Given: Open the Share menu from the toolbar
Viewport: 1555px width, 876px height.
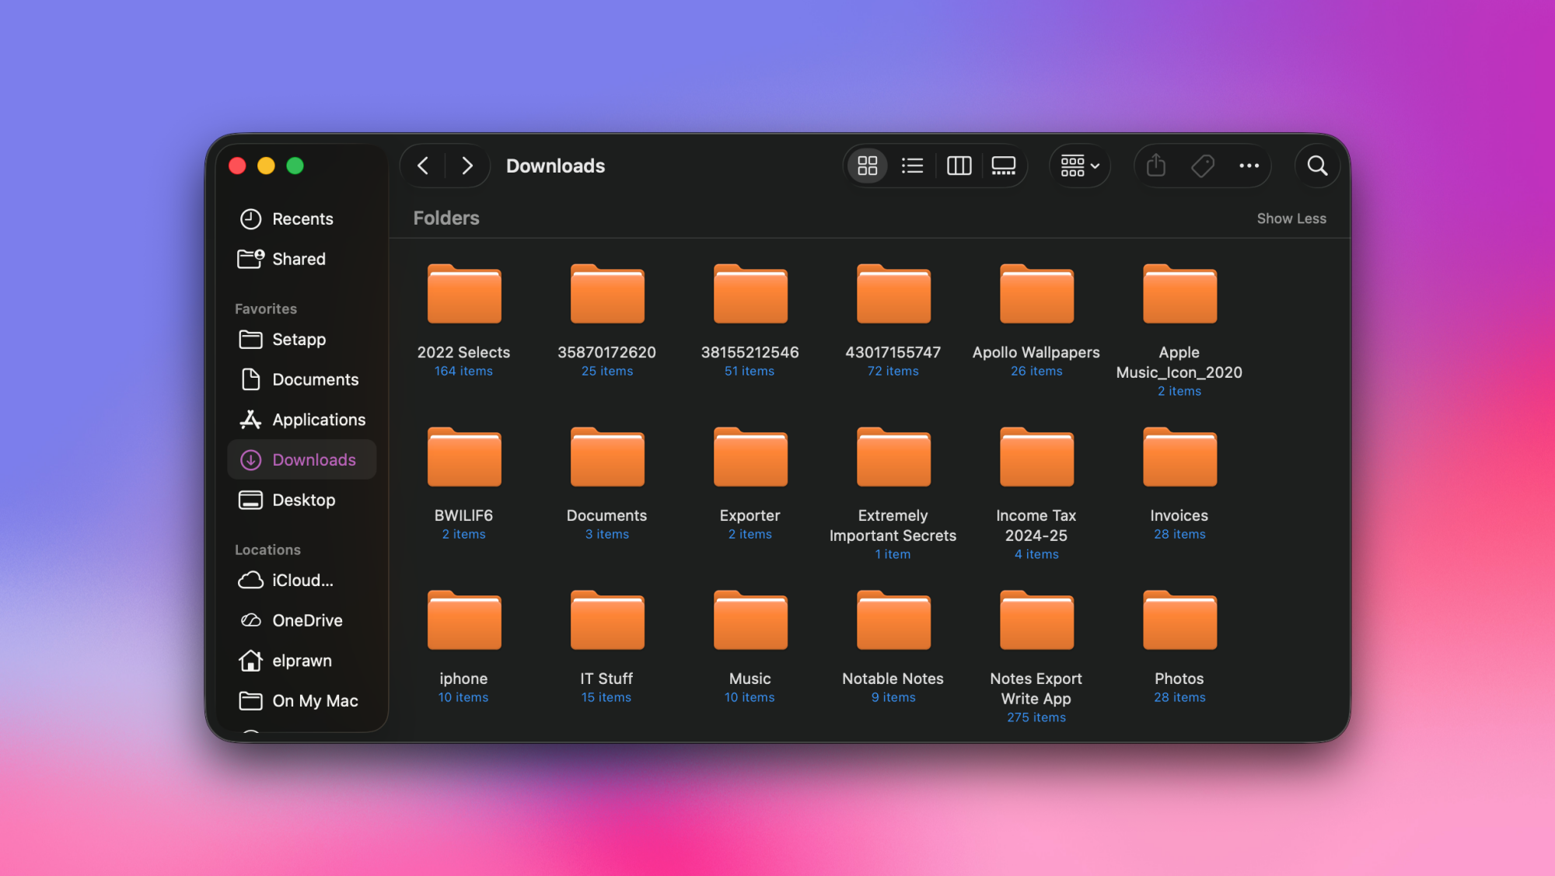Looking at the screenshot, I should pos(1155,166).
